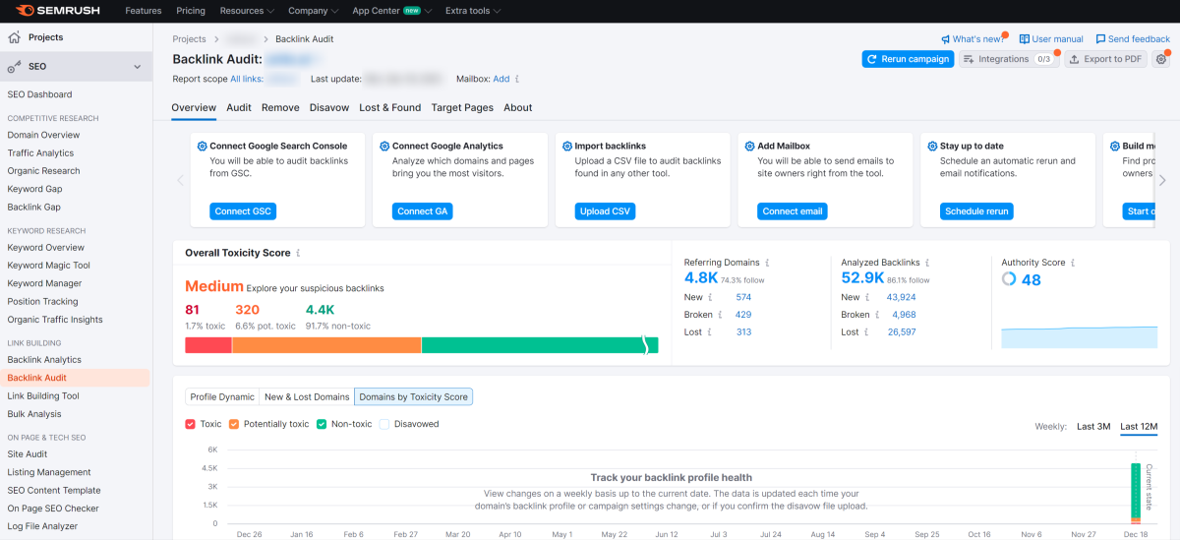1180x540 pixels.
Task: Click the Upload CSV button
Action: tap(606, 211)
